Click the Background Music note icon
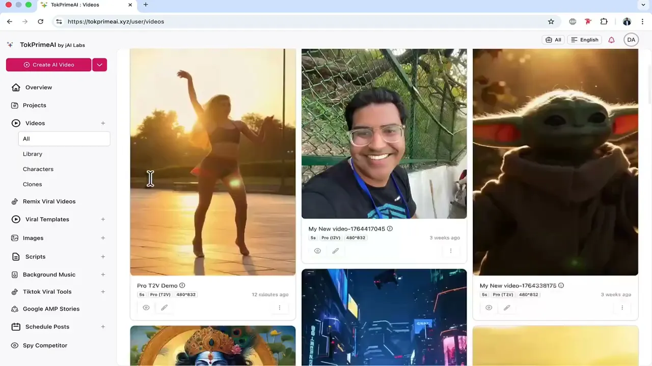The height and width of the screenshot is (366, 652). click(x=15, y=274)
